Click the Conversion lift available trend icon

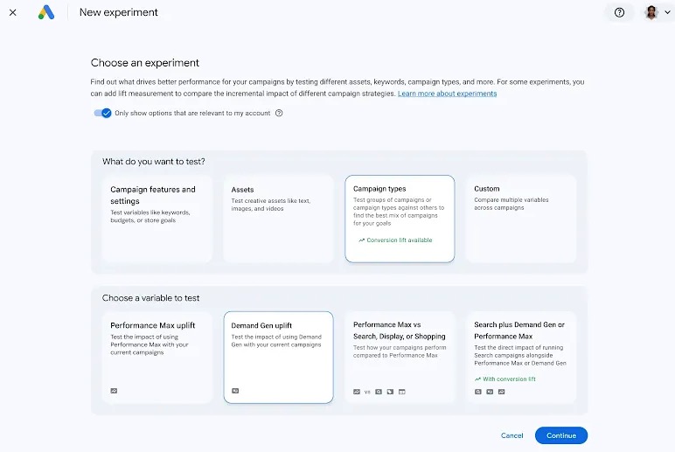pos(362,240)
